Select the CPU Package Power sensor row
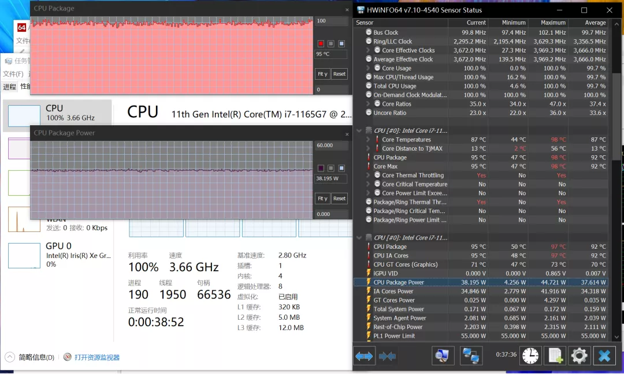This screenshot has height=374, width=624. tap(481, 282)
